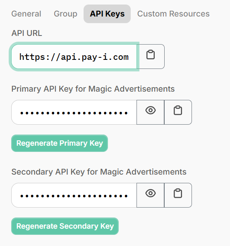Copy the Secondary API Key to clipboard

pyautogui.click(x=178, y=195)
